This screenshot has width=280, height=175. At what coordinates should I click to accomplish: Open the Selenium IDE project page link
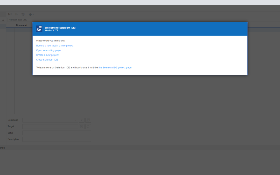click(x=115, y=67)
